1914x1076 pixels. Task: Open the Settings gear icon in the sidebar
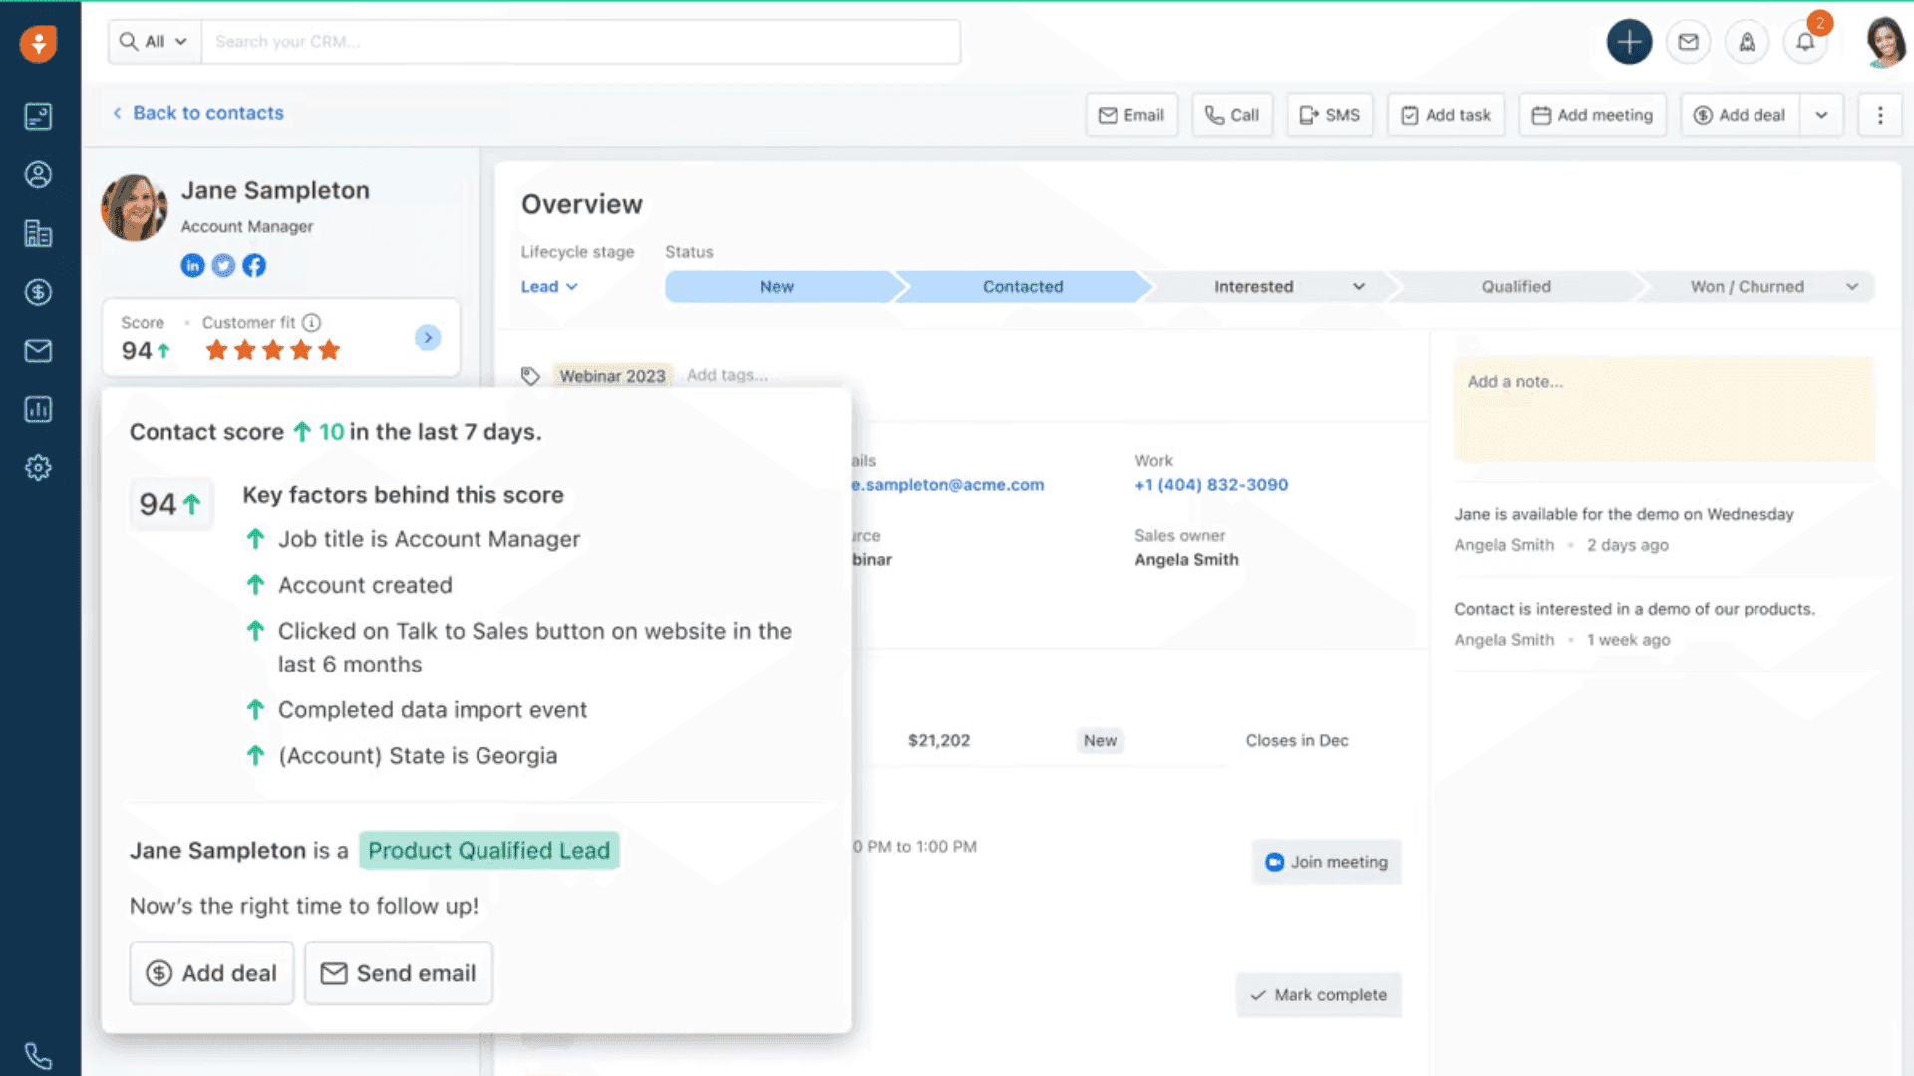pyautogui.click(x=38, y=467)
